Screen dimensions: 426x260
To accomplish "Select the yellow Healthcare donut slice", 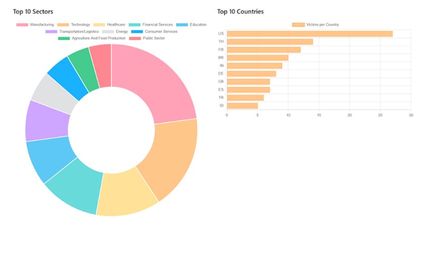I will click(x=126, y=194).
